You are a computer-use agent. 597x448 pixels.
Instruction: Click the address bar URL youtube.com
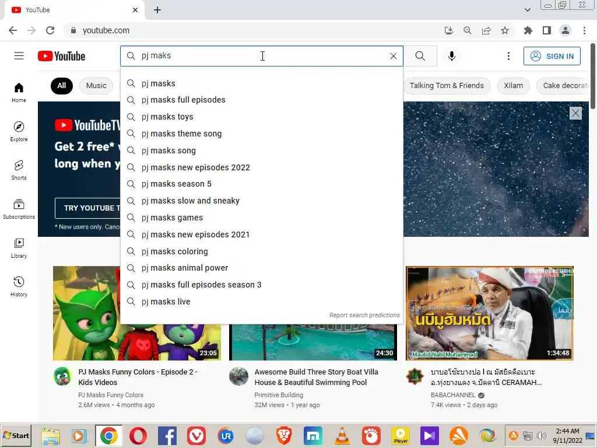click(106, 30)
